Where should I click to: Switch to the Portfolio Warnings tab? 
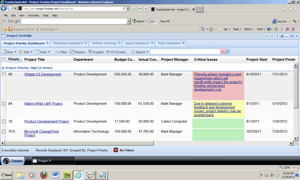104,43
